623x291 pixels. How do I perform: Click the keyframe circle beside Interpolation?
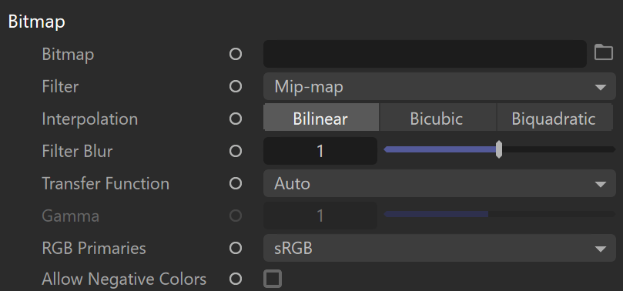(236, 119)
